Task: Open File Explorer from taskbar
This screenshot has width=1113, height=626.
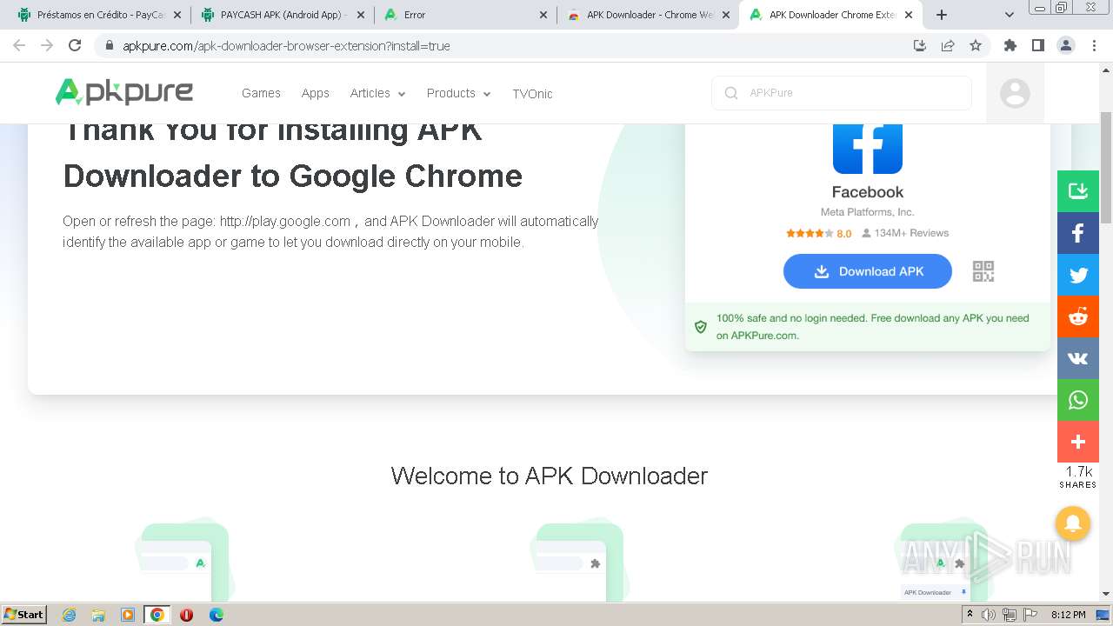Action: pos(98,615)
